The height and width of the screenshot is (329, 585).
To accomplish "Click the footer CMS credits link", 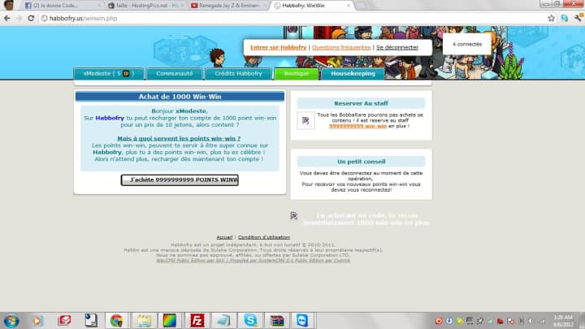I will pyautogui.click(x=253, y=261).
